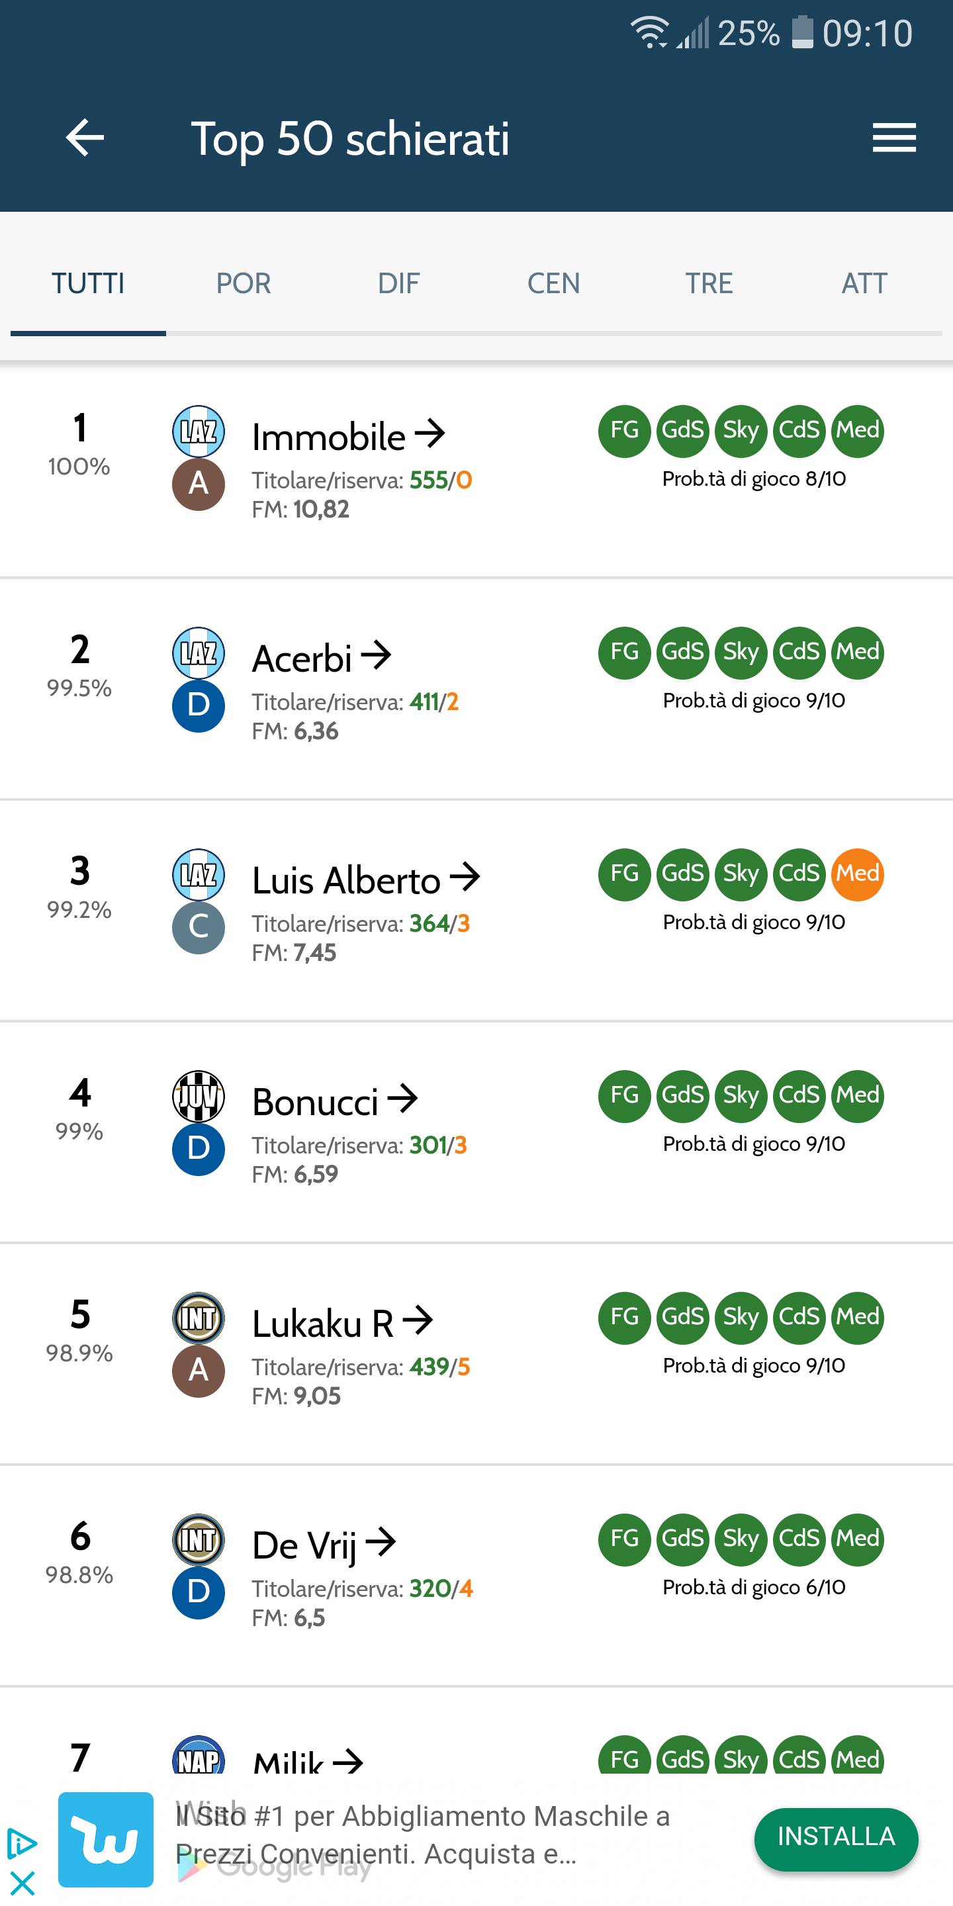Viewport: 953px width, 1906px height.
Task: Tap the Lazio badge next to Immobile
Action: (199, 431)
